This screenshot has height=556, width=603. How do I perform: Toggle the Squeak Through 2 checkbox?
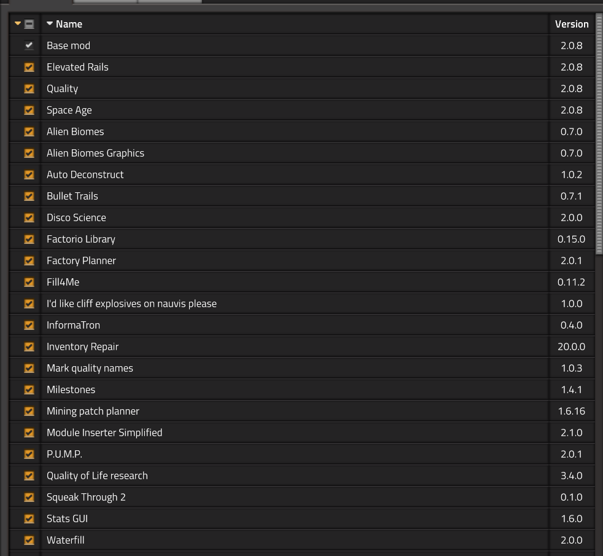tap(29, 497)
